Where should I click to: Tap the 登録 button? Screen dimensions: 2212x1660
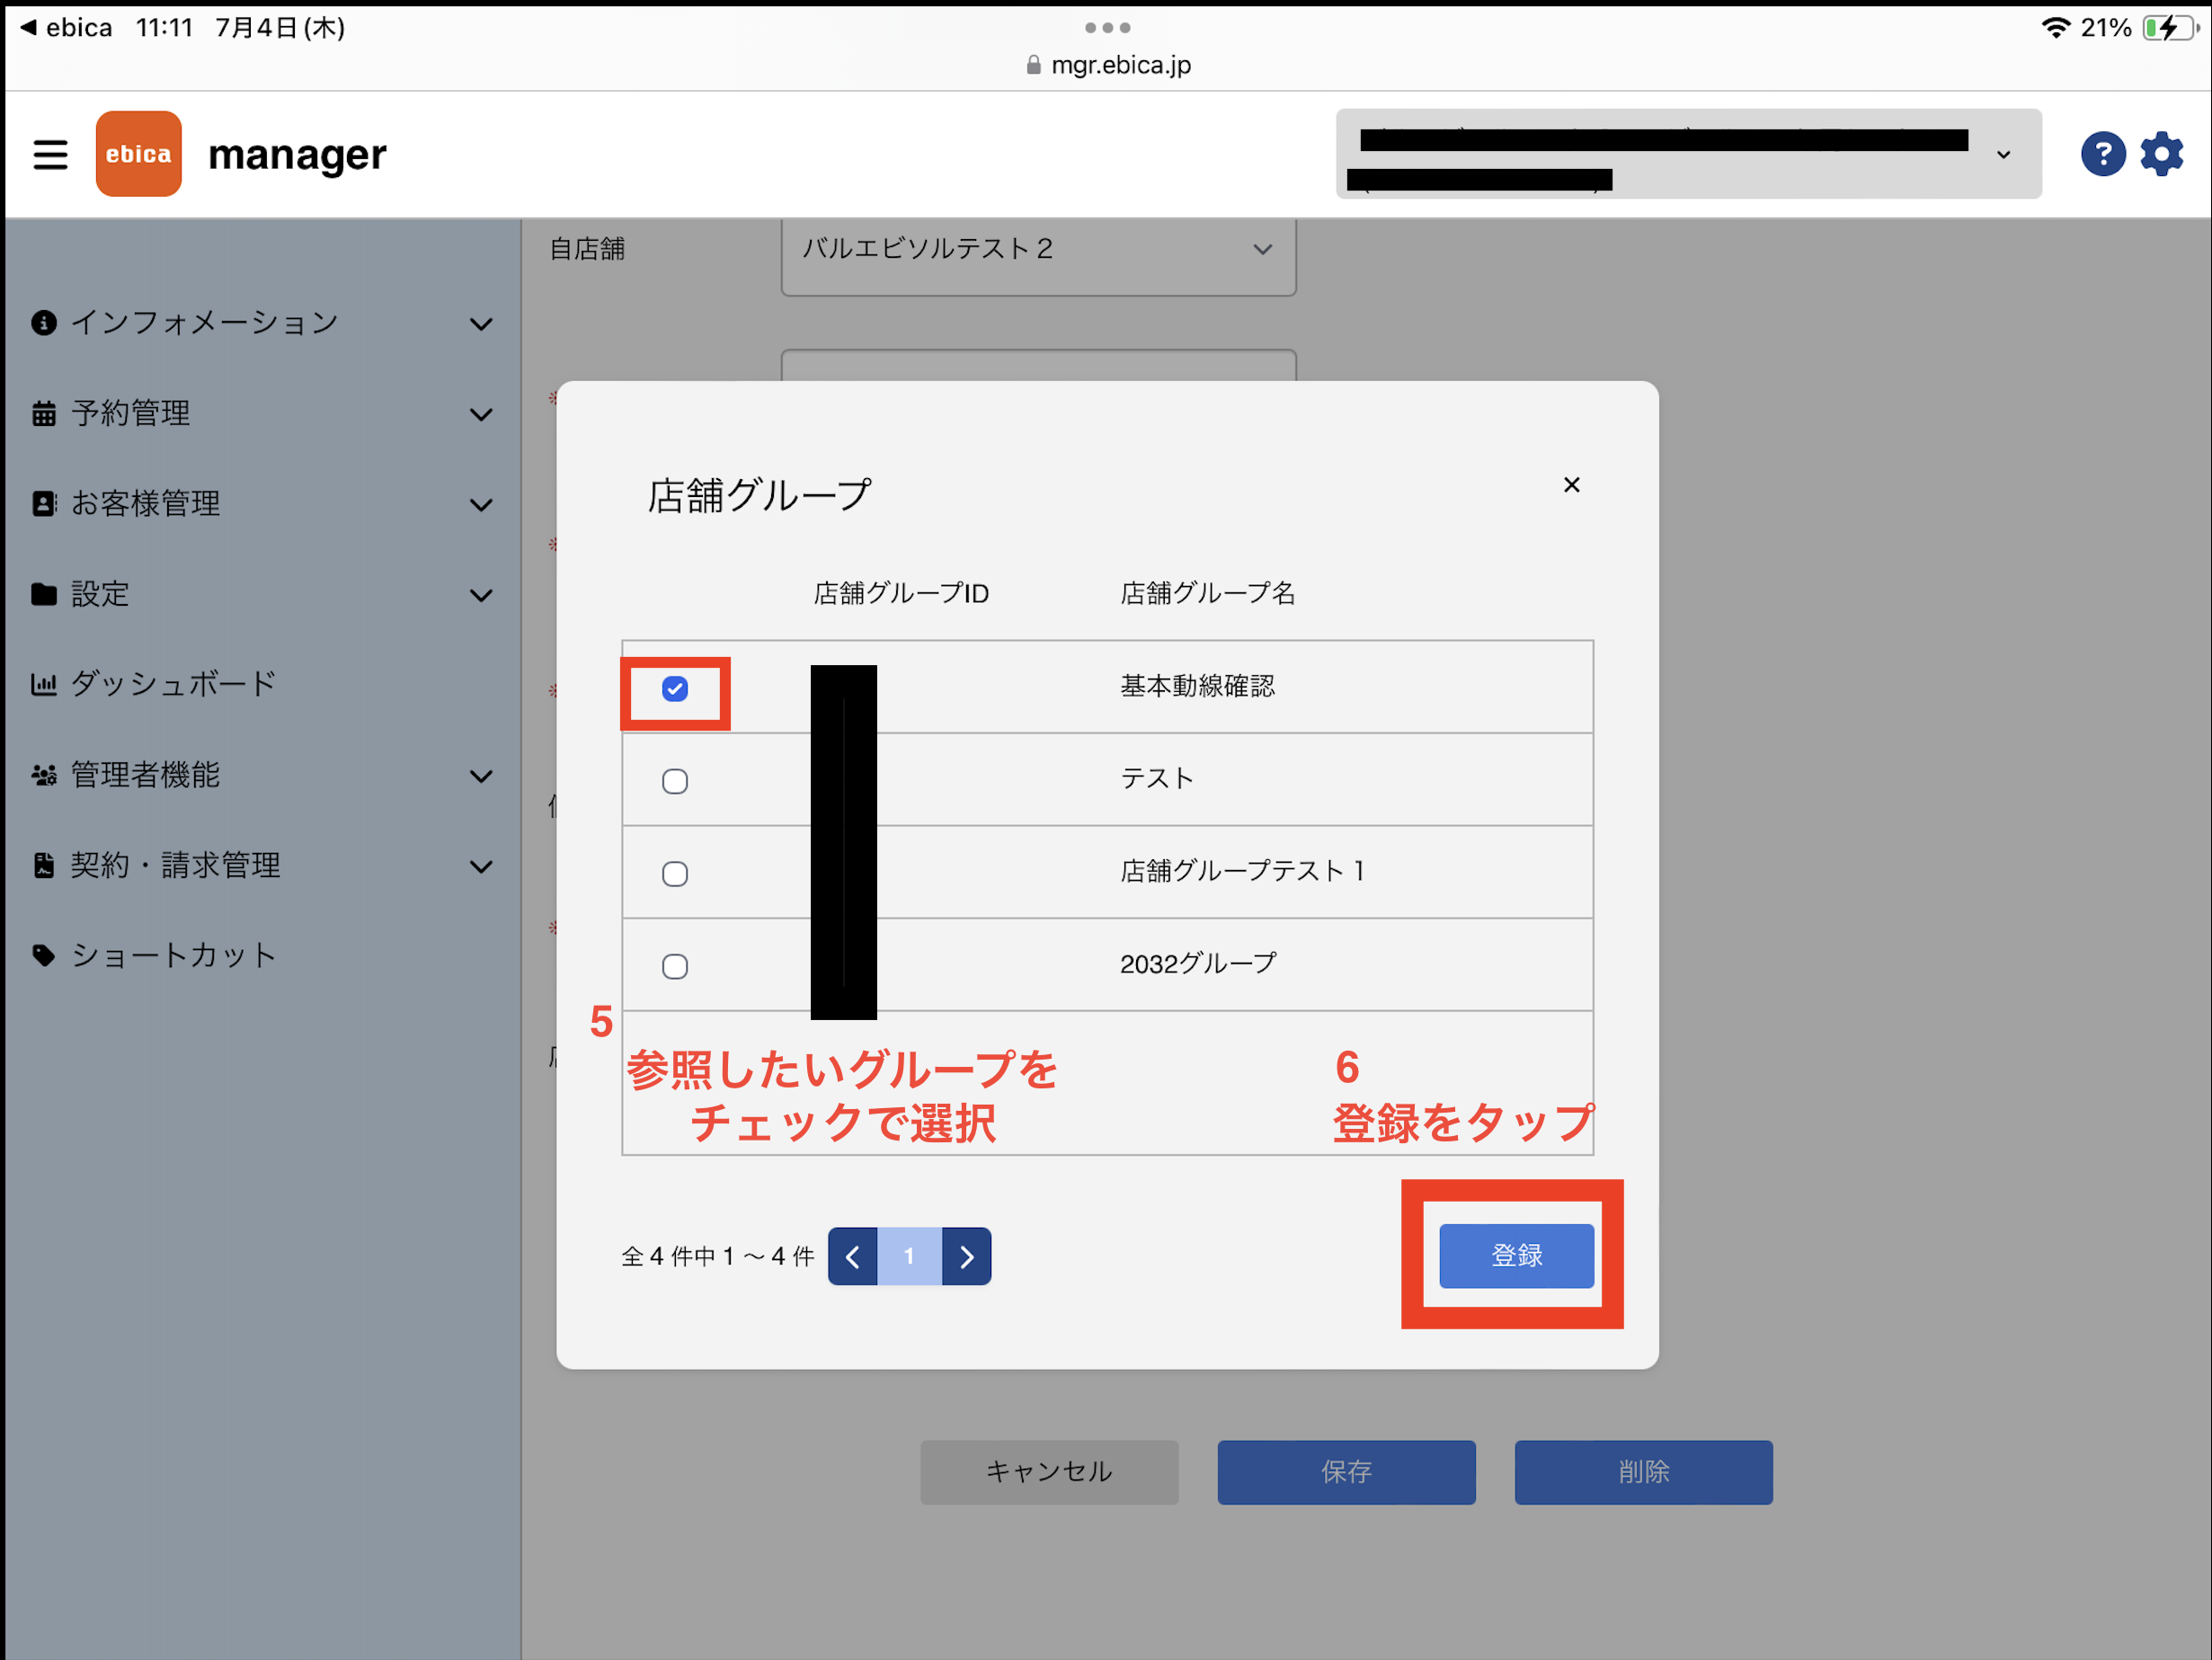pos(1516,1256)
